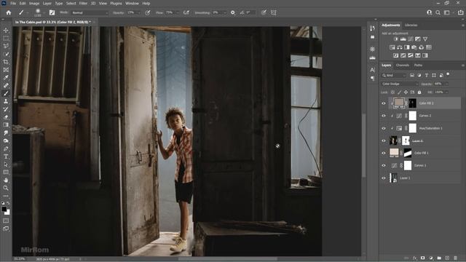
Task: Open the Filter menu
Action: pyautogui.click(x=83, y=3)
